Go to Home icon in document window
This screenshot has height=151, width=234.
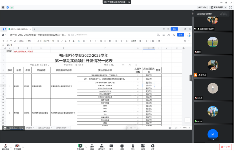click(x=3, y=35)
